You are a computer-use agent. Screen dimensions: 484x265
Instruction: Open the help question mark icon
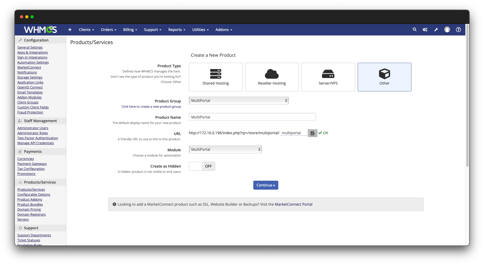pyautogui.click(x=458, y=30)
